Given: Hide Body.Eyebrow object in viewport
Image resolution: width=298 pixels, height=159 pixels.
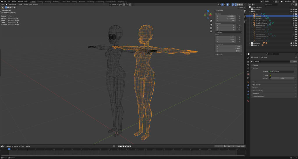Looking at the screenshot, I should 293,25.
